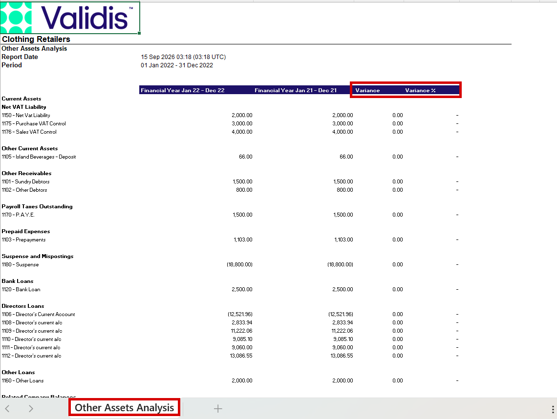The width and height of the screenshot is (557, 419).
Task: Click the 1,103.00 value under Jan 22 - Dec 22
Action: [x=243, y=239]
